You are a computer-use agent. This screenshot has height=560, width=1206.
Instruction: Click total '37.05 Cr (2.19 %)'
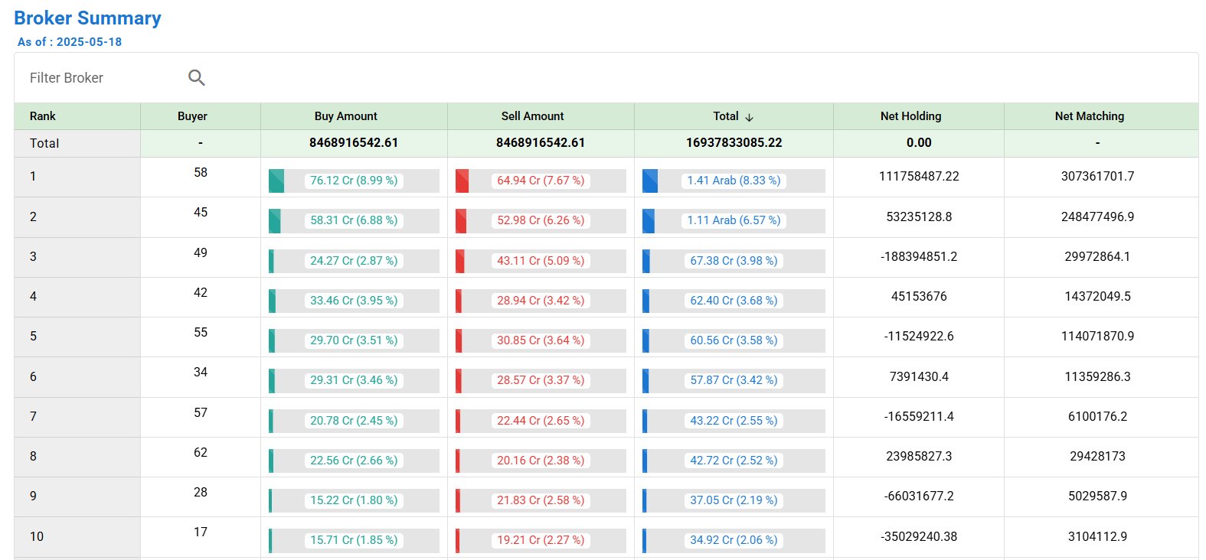tap(734, 500)
